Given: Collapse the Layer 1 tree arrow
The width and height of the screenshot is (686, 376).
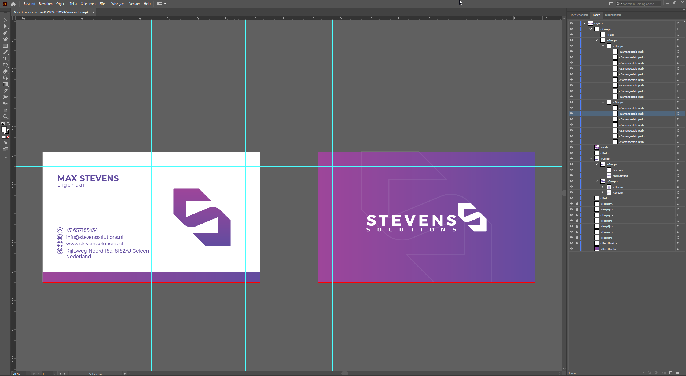Looking at the screenshot, I should (x=584, y=23).
